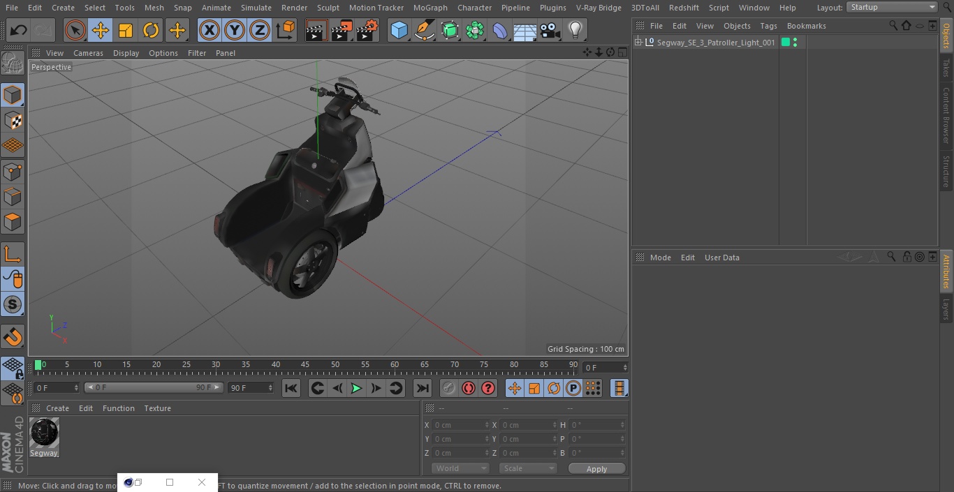Go to start of animation
The height and width of the screenshot is (492, 954).
point(291,388)
